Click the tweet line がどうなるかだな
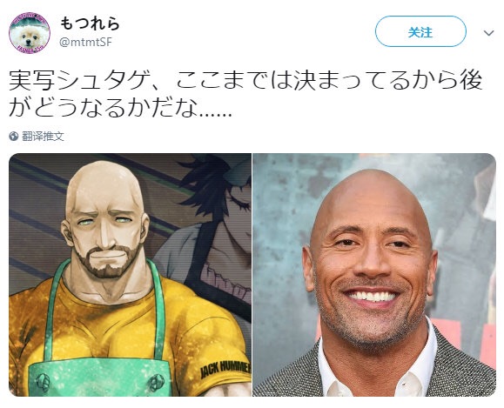 point(120,108)
